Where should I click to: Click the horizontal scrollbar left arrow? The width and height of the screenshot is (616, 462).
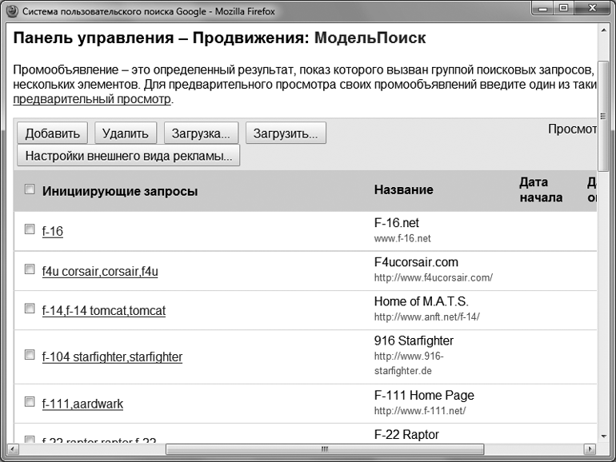(12, 450)
